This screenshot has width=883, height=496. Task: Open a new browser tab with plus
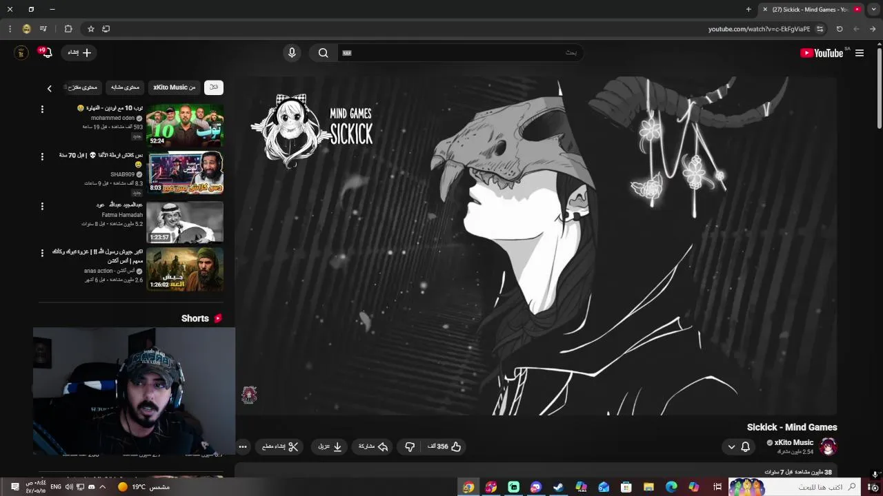(x=748, y=10)
